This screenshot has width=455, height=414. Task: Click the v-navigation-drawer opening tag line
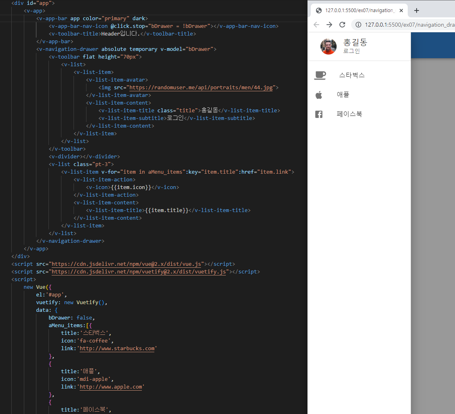[x=126, y=49]
